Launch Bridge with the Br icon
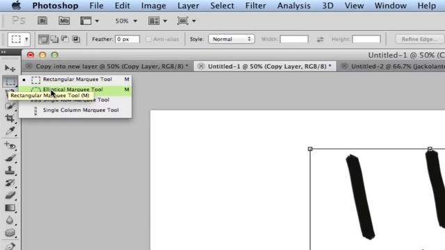445x250 pixels. (x=42, y=21)
